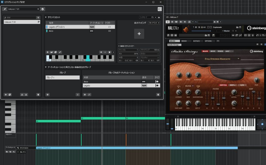Click the search filter icon in map list
Screen dimensions: 266x165
pyautogui.click(x=38, y=18)
